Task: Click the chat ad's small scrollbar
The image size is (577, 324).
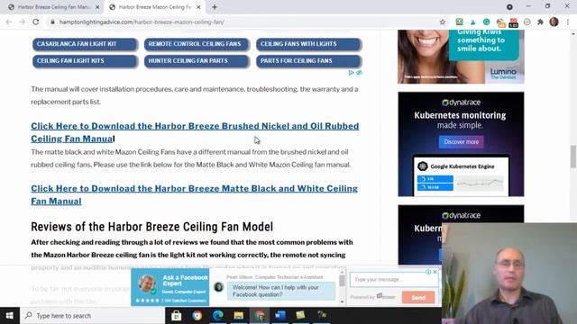Action: tap(342, 282)
